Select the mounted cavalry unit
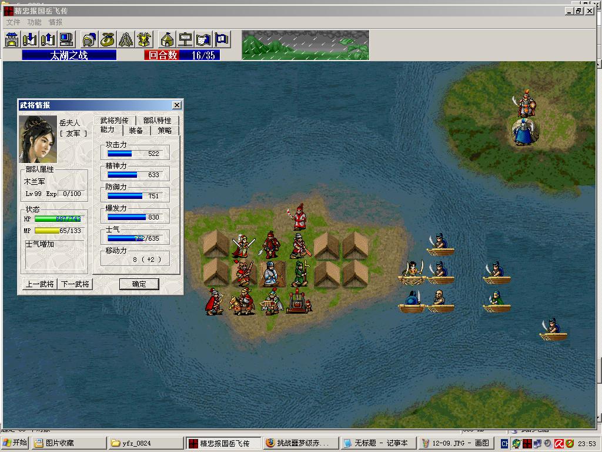The height and width of the screenshot is (452, 602). 243,302
